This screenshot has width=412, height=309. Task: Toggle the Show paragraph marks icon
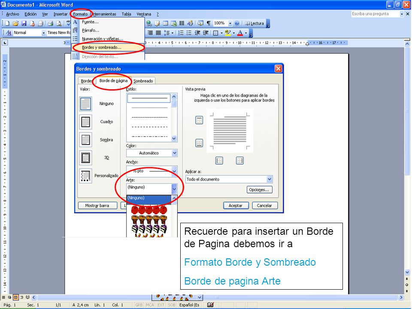209,23
